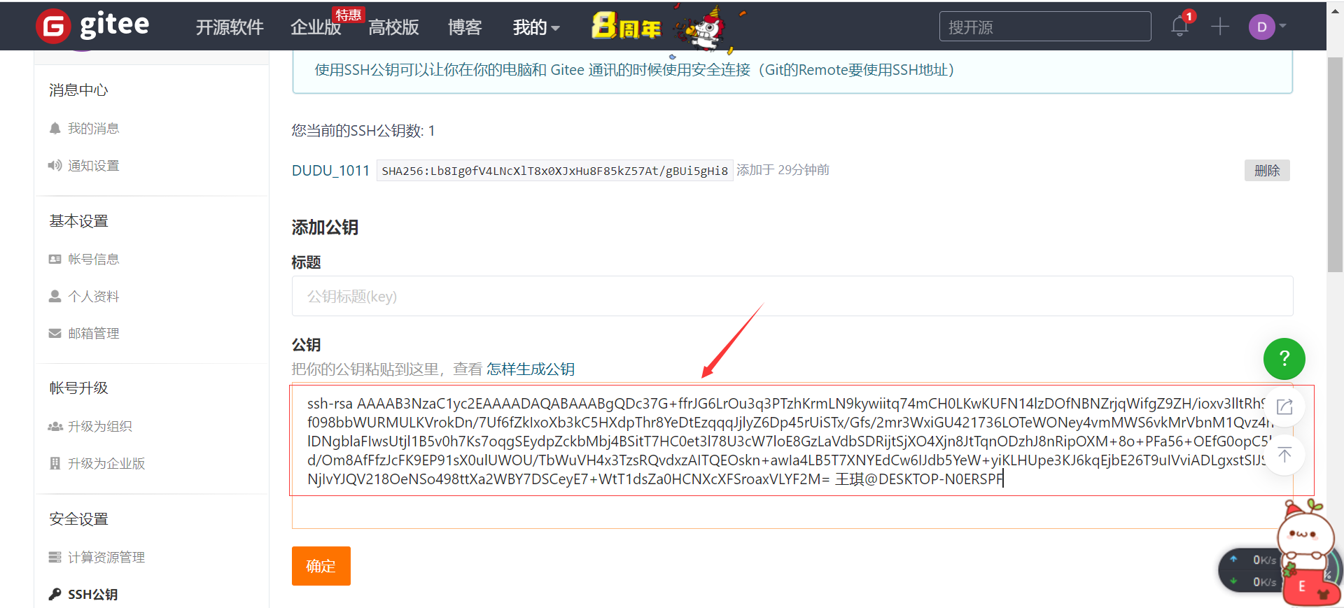The image size is (1344, 608).
Task: Click the DUDU_1011 key name
Action: pyautogui.click(x=330, y=171)
